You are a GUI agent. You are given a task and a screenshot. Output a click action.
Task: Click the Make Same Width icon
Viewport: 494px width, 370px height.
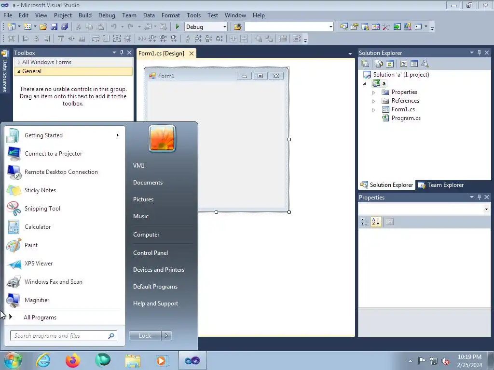[x=96, y=39]
